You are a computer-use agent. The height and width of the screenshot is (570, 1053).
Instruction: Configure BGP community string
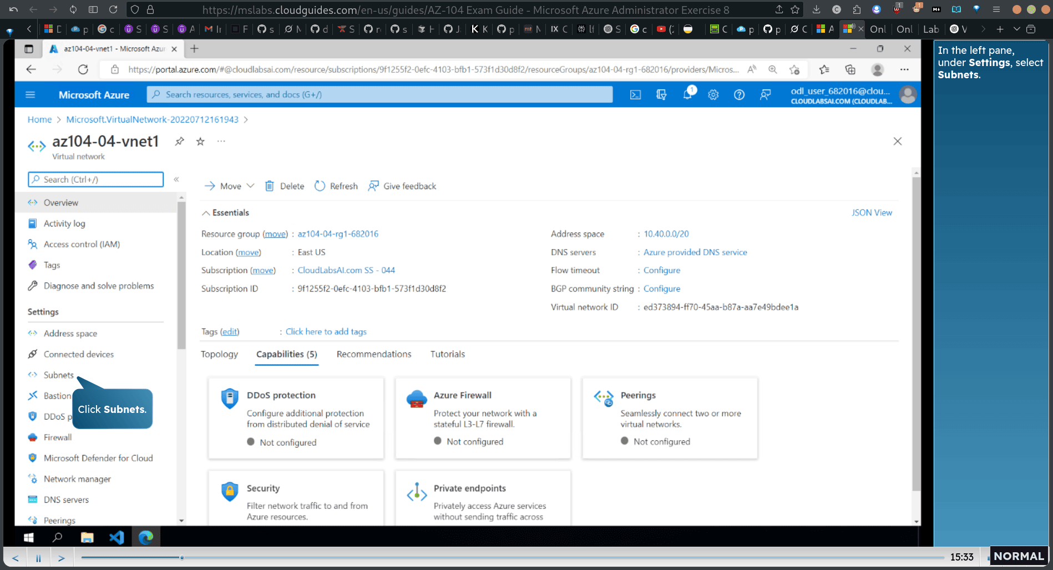[662, 289]
